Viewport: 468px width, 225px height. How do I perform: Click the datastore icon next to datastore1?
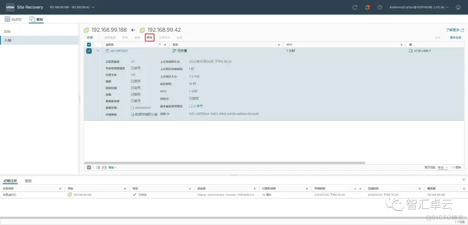133,108
